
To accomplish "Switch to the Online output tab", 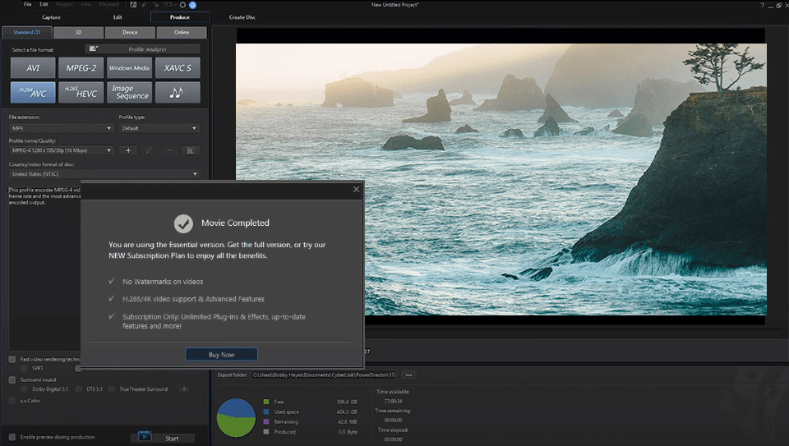I will point(182,32).
